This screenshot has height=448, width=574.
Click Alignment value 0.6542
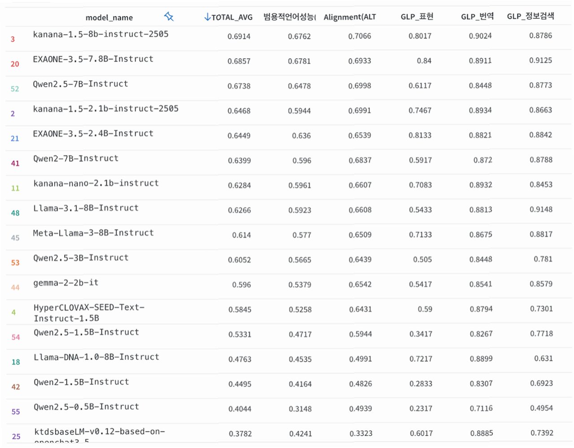[360, 284]
